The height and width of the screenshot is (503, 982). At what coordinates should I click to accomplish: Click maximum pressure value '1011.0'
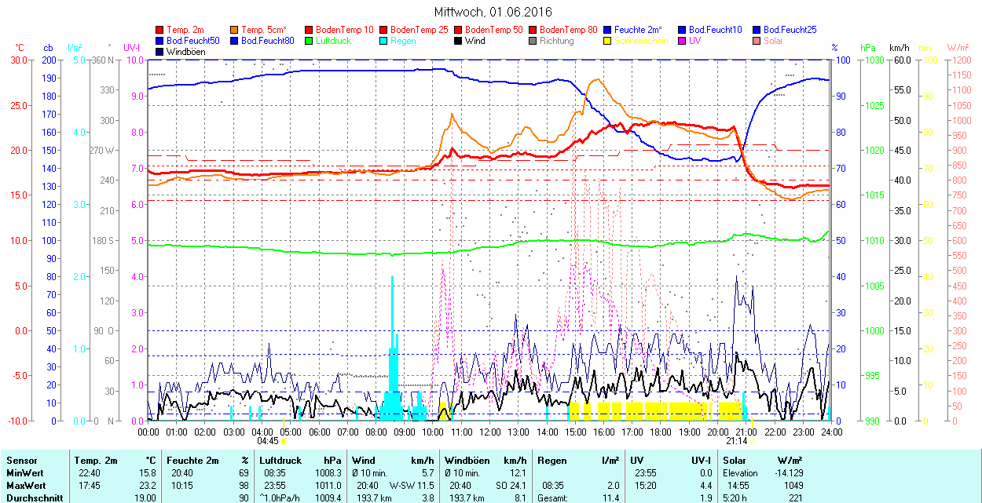327,486
